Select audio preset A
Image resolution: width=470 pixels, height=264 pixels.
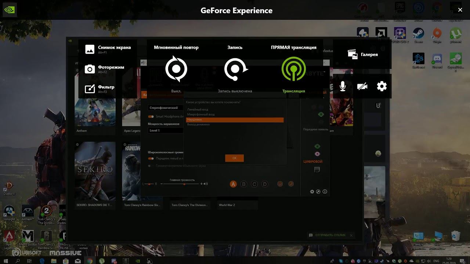233,184
